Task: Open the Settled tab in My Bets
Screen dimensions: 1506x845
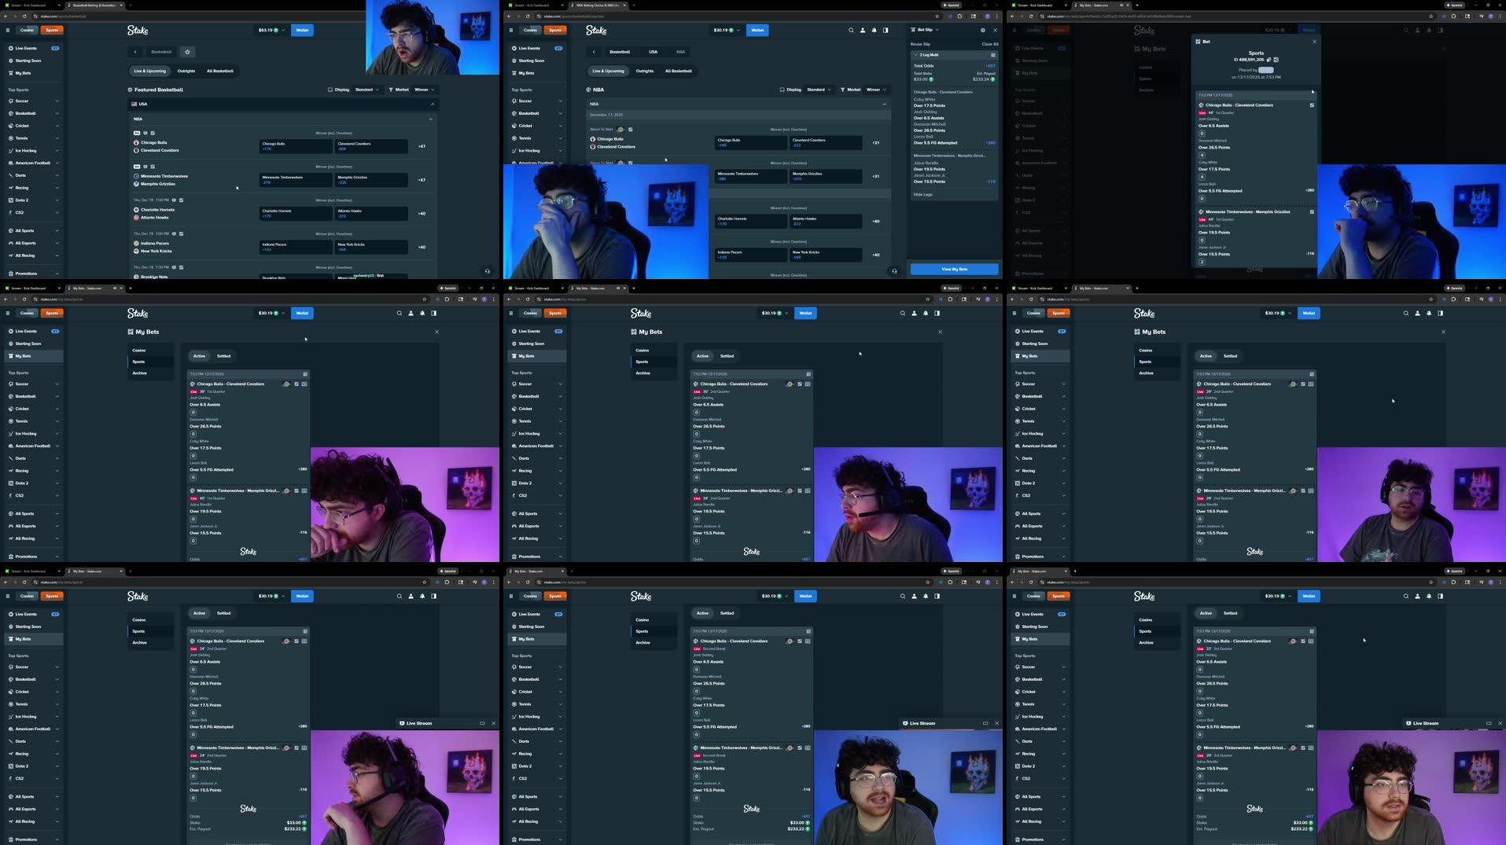Action: [x=224, y=355]
